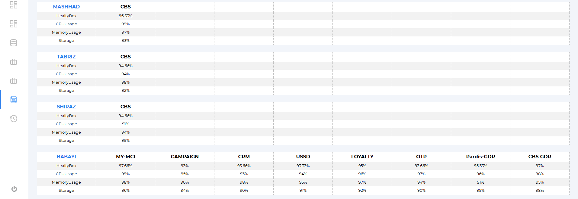Click MASHHAD HealtyBox value 96.33%
578x199 pixels.
(x=126, y=16)
